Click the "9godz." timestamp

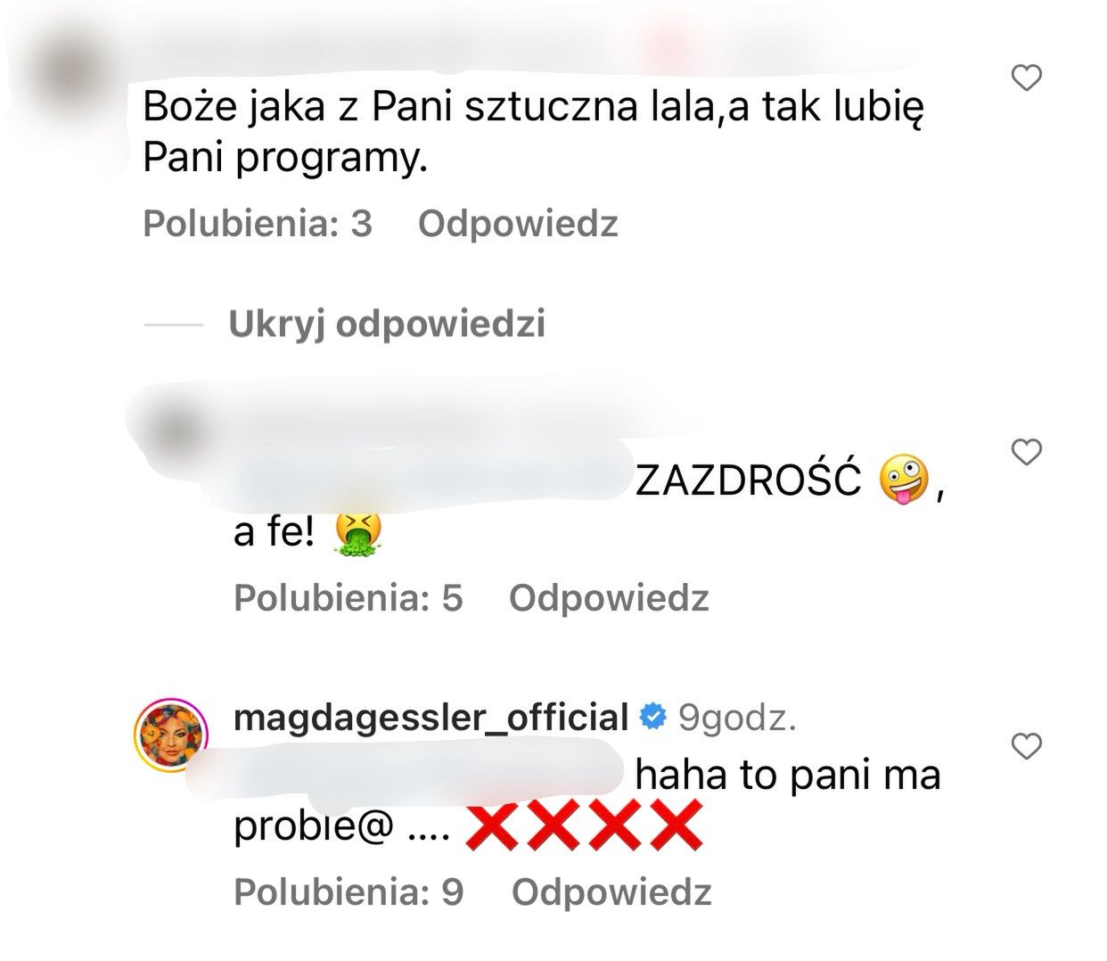[x=737, y=718]
